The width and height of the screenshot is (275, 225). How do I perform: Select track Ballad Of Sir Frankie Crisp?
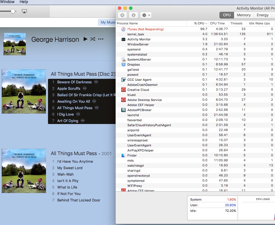click(82, 95)
